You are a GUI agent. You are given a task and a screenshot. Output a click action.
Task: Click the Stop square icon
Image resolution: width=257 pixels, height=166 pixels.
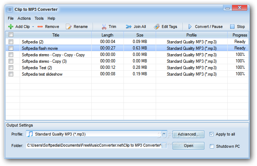tap(232, 27)
